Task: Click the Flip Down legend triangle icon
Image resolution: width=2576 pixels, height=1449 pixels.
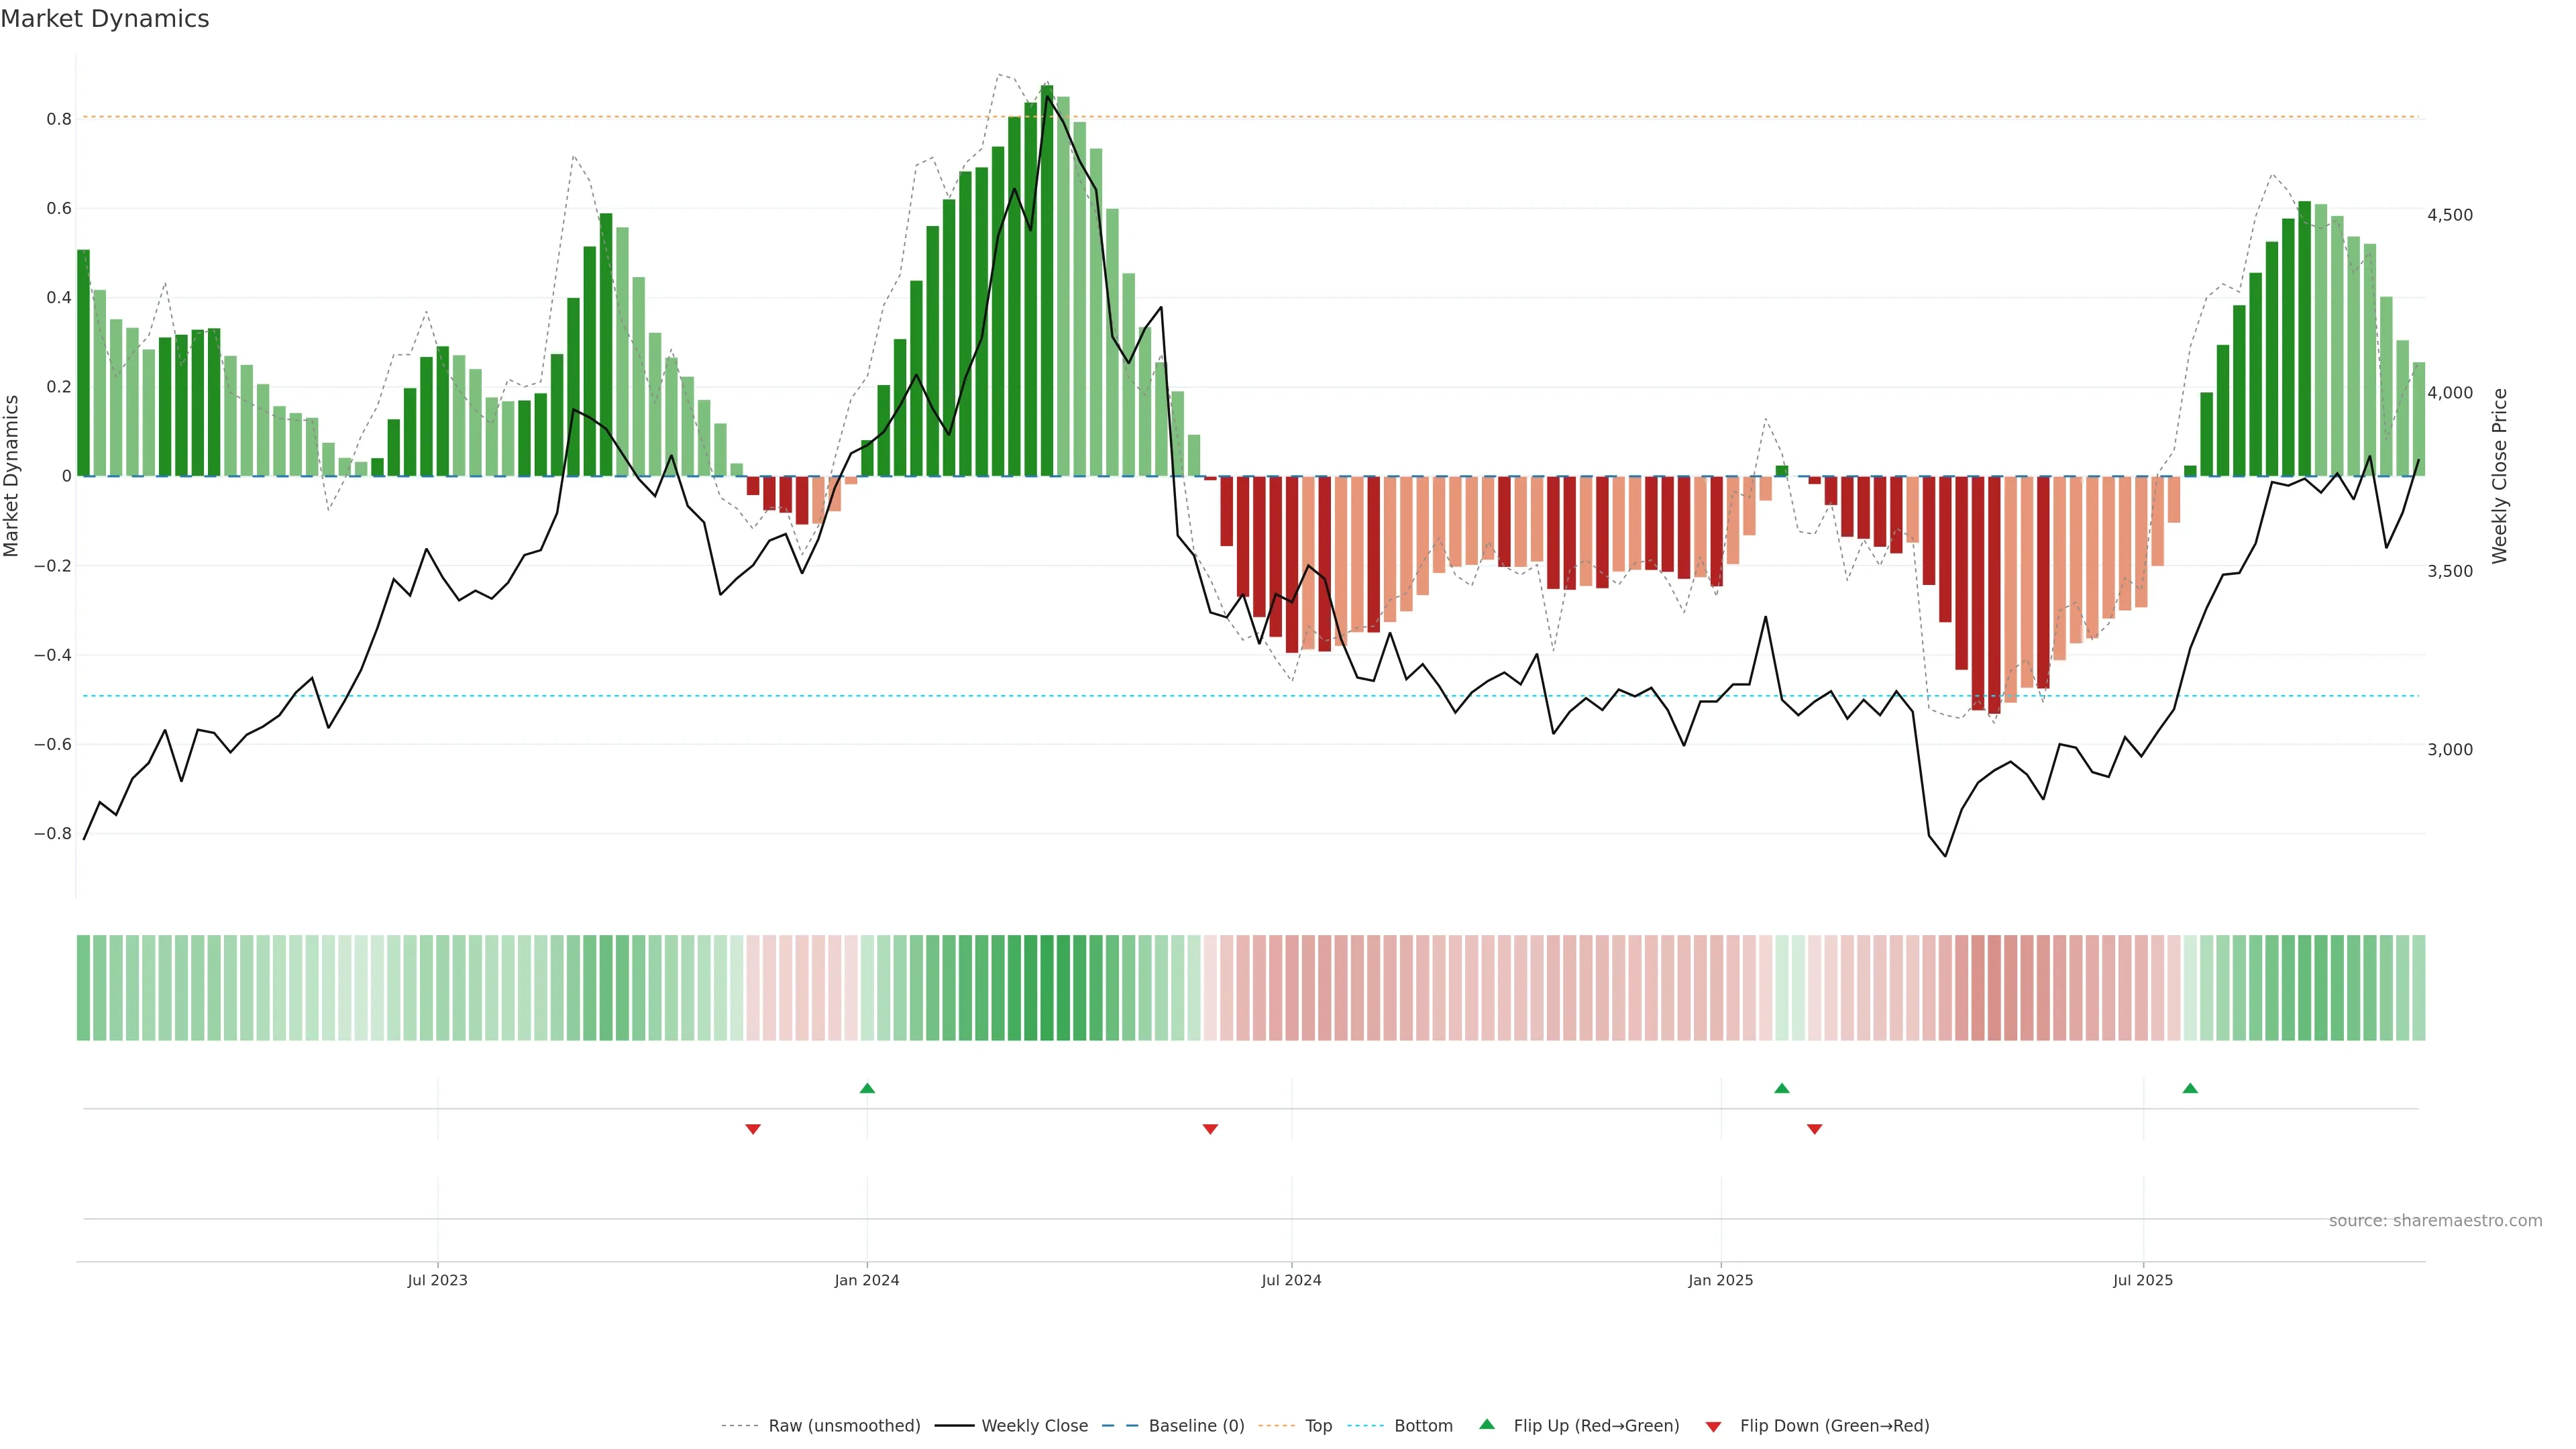Action: click(x=1713, y=1426)
